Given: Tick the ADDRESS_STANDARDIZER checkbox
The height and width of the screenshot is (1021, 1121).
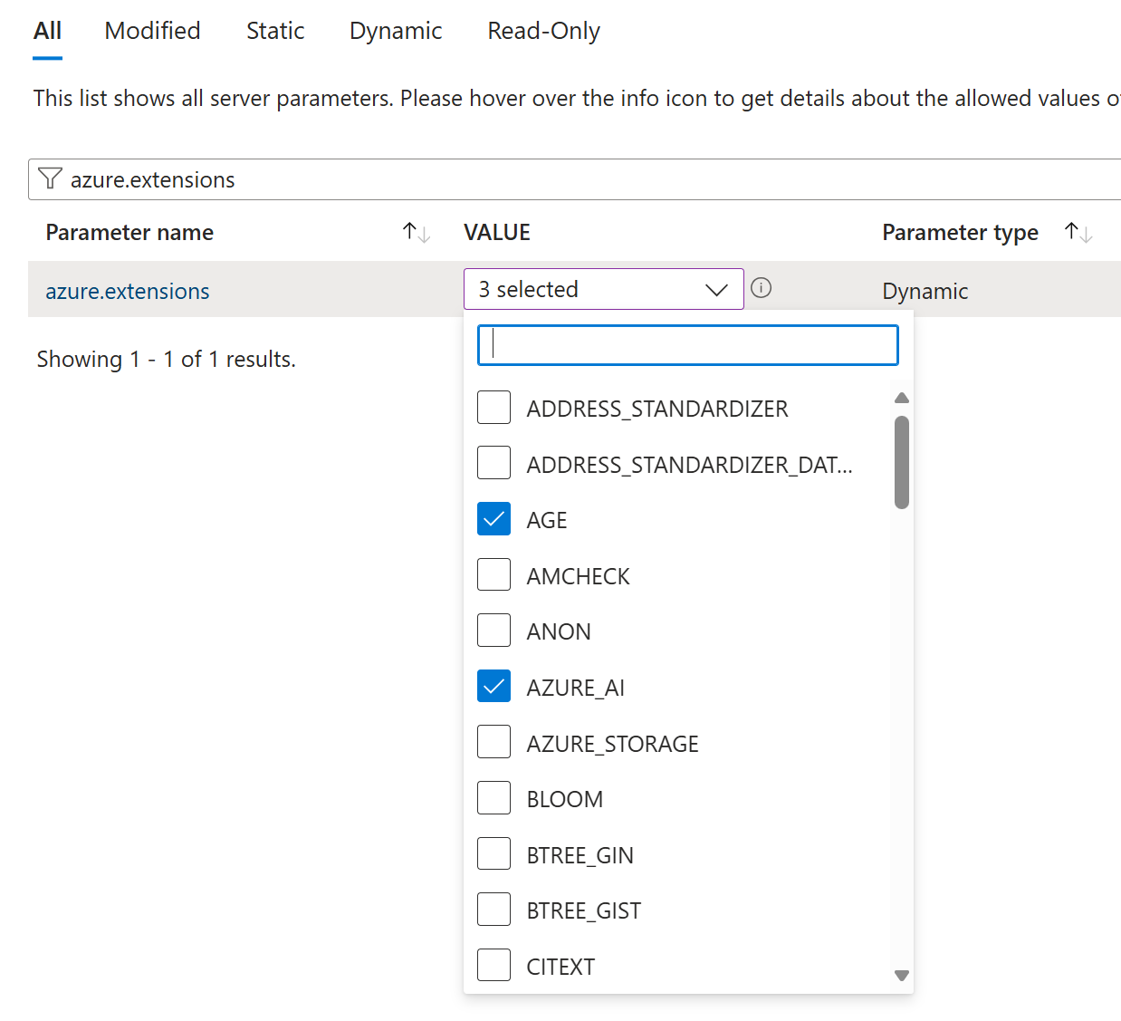Looking at the screenshot, I should (x=493, y=408).
